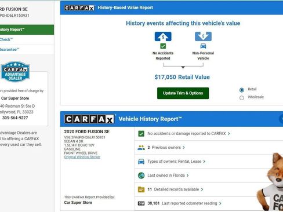Click the globe icon for Last owned in Florida
Image resolution: width=283 pixels, height=212 pixels.
(141, 176)
